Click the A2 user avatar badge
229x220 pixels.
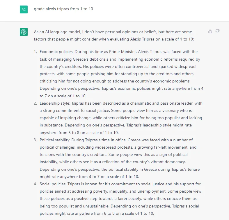point(24,10)
